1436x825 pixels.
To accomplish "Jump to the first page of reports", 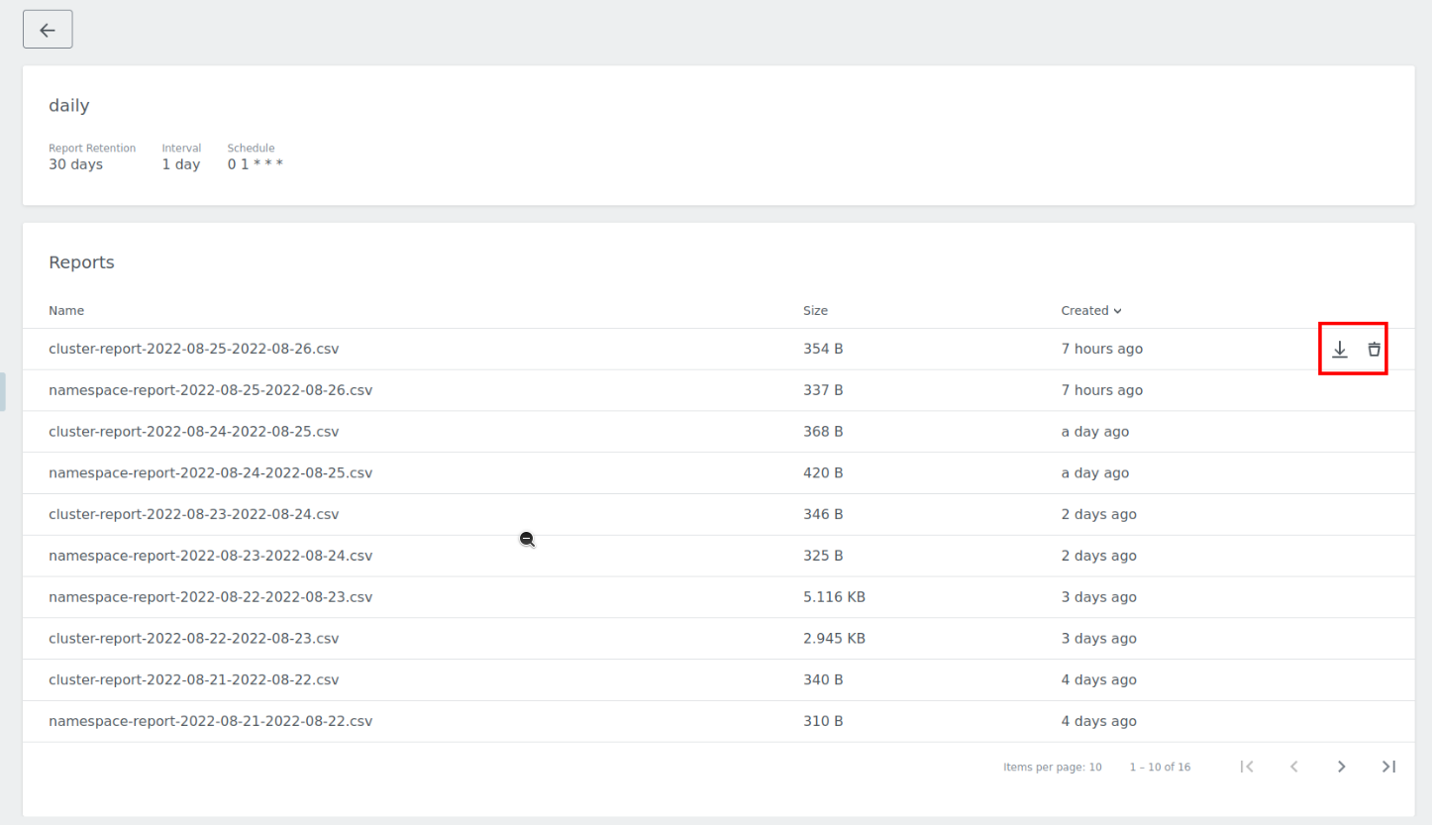I will pyautogui.click(x=1247, y=766).
